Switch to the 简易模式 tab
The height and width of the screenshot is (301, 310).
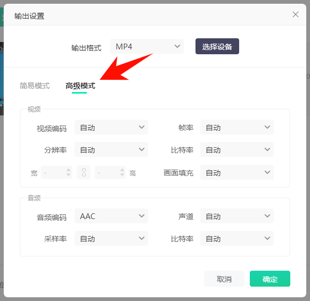[35, 86]
